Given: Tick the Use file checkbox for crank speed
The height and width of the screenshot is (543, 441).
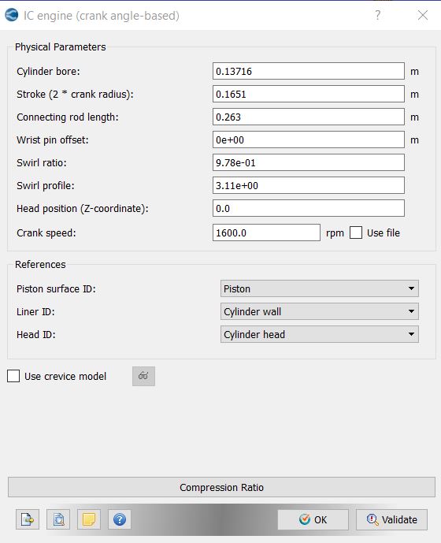Looking at the screenshot, I should pyautogui.click(x=356, y=232).
